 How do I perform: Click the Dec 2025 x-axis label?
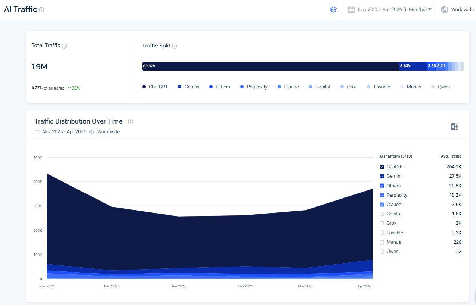coord(112,286)
